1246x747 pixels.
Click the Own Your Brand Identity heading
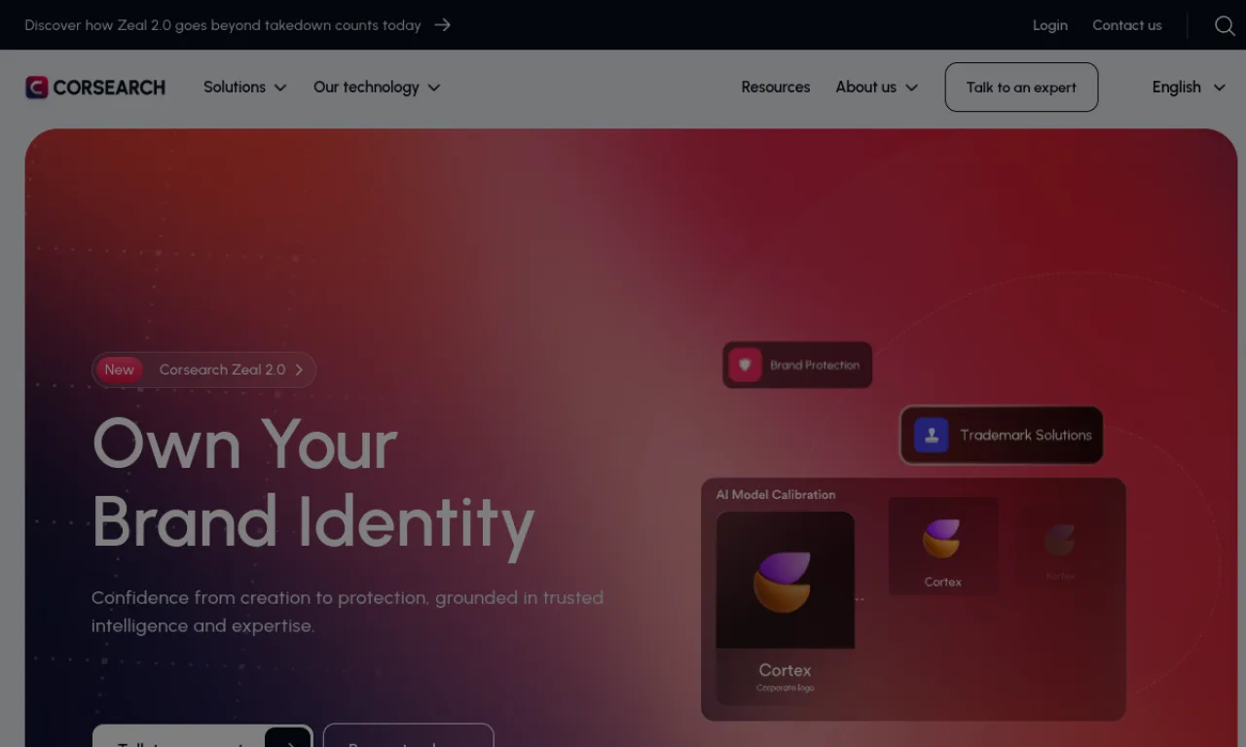click(x=313, y=483)
